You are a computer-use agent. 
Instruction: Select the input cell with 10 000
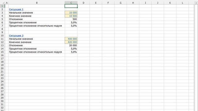click(x=71, y=13)
